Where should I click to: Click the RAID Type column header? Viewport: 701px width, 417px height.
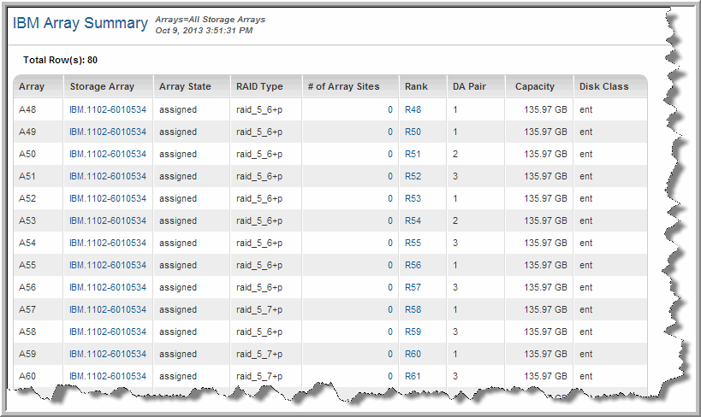259,86
